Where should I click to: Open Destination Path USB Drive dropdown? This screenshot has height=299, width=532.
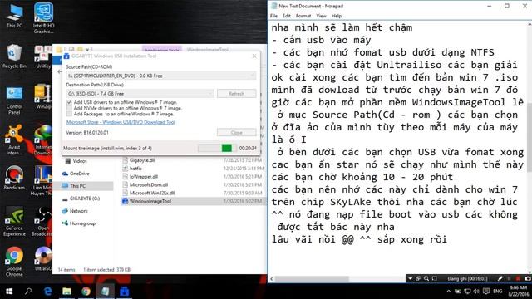tap(140, 93)
